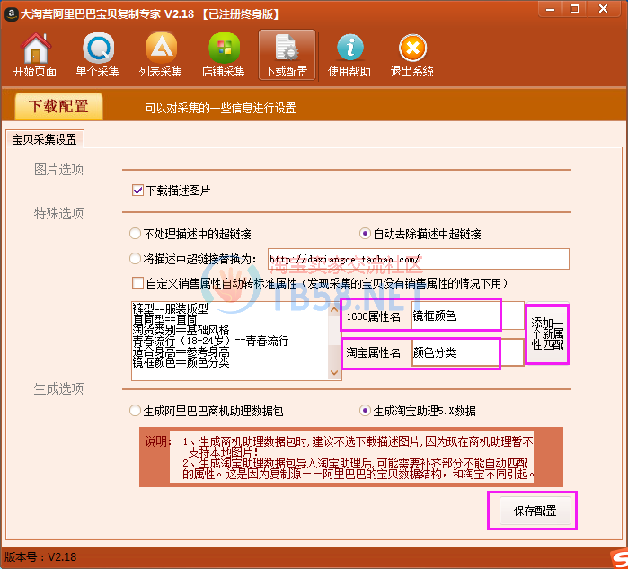Click the 下载配置 toolbar icon
Image resolution: width=628 pixels, height=569 pixels.
coord(286,54)
